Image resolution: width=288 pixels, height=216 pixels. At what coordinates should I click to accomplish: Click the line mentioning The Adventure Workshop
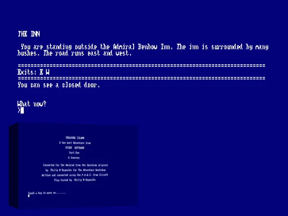click(x=76, y=170)
